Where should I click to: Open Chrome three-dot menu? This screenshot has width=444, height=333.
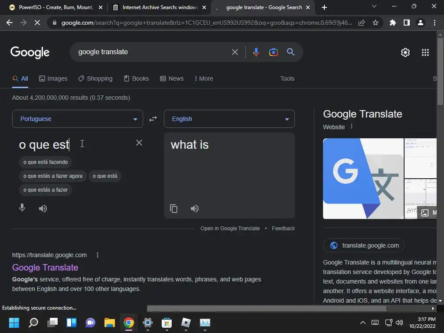[434, 23]
